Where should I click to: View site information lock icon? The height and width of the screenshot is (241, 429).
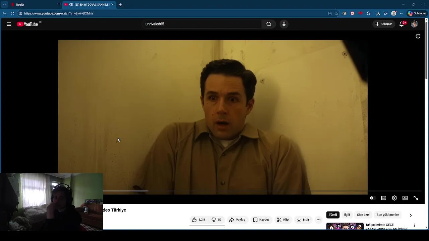(20, 13)
